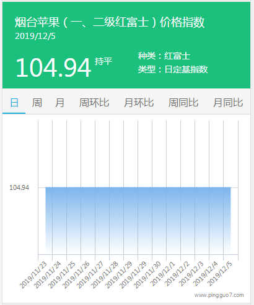The height and width of the screenshot is (305, 254).
Task: Click the x-axis label 2019/12/2
Action: (177, 274)
